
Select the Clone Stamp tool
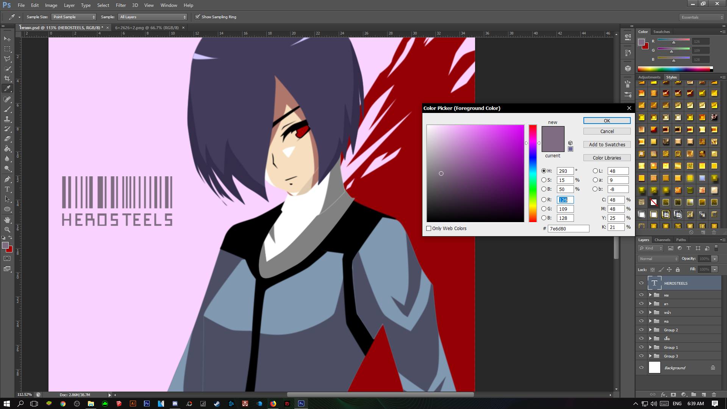pyautogui.click(x=7, y=119)
